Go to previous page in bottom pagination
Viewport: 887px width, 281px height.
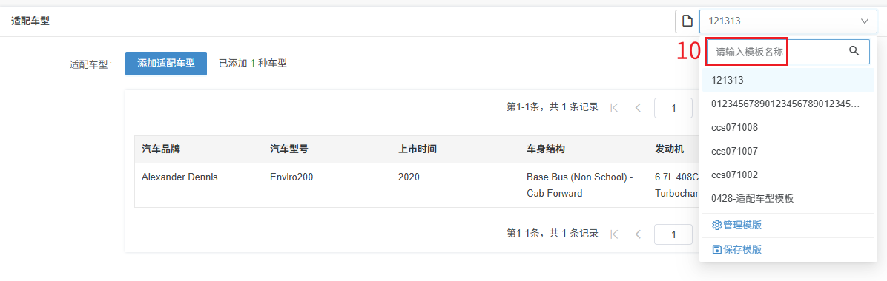pyautogui.click(x=638, y=234)
